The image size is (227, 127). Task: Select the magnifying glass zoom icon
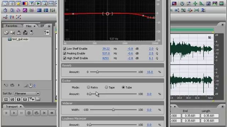coord(45,4)
